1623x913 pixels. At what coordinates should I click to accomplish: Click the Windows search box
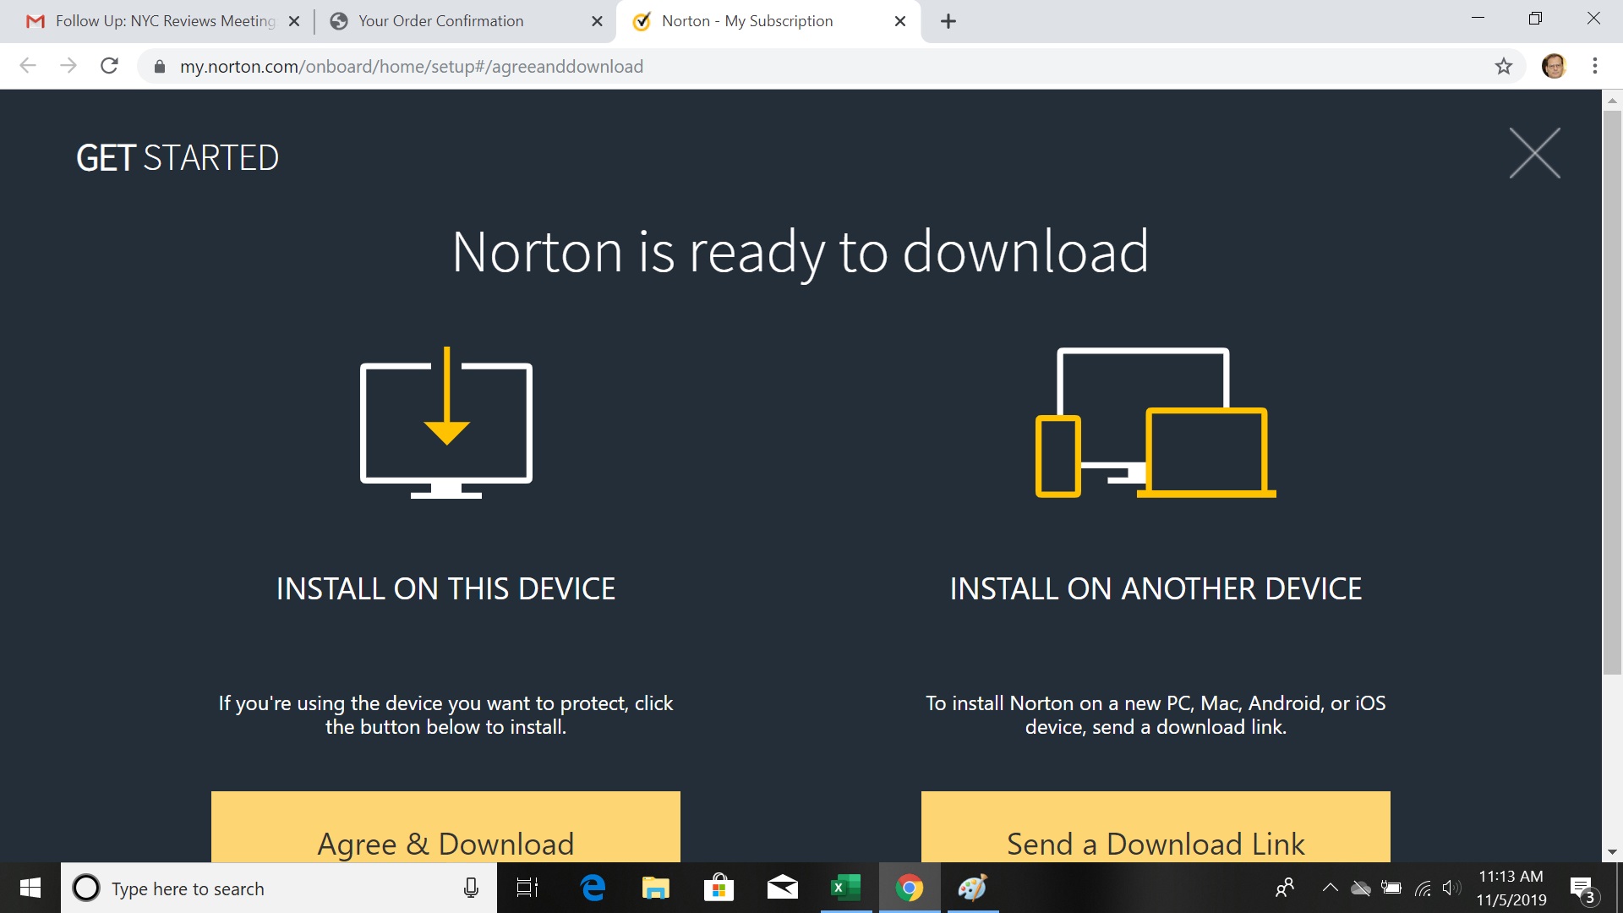click(279, 888)
